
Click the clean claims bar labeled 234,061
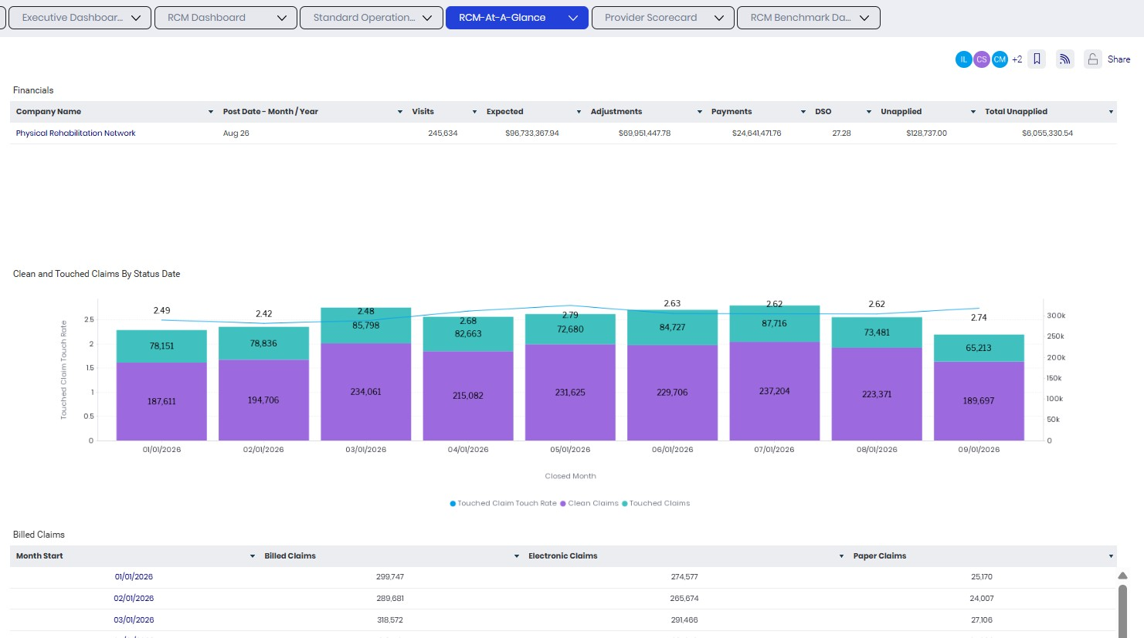pyautogui.click(x=365, y=392)
